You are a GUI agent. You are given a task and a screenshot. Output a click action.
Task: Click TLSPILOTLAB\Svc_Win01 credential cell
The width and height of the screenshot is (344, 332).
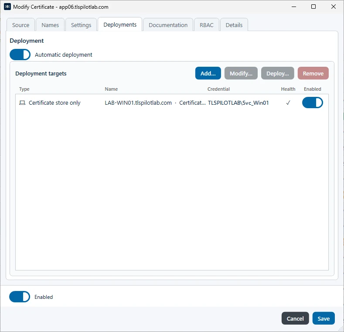[x=238, y=103]
